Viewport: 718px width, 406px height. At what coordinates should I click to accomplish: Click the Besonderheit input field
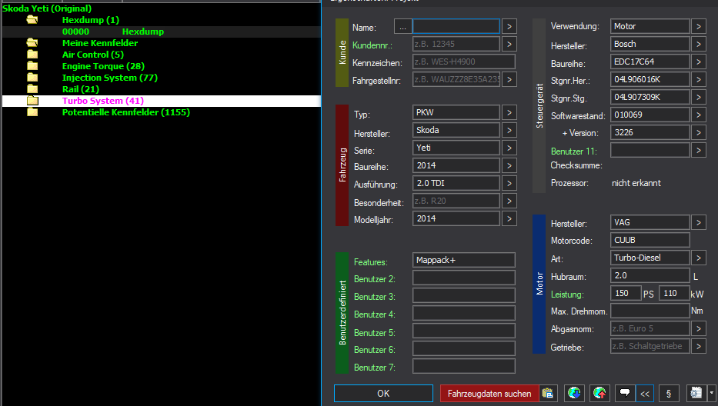[x=456, y=201]
